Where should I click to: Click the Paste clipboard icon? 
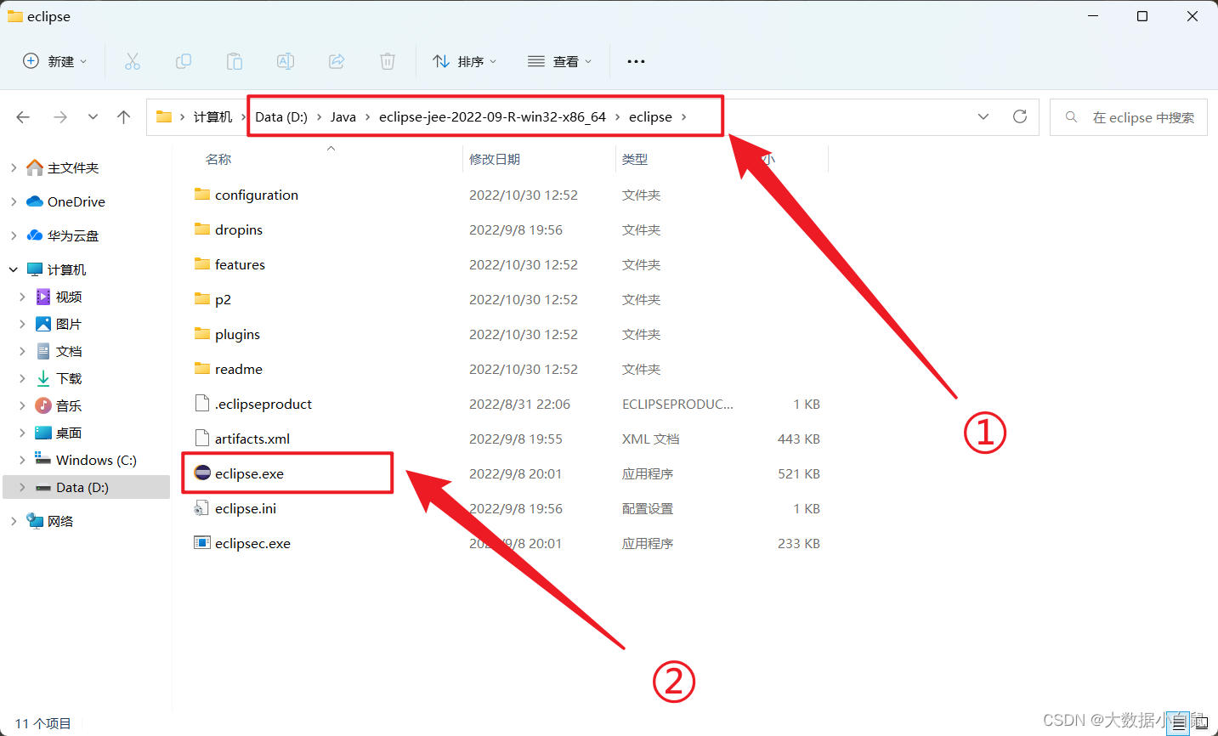point(234,61)
